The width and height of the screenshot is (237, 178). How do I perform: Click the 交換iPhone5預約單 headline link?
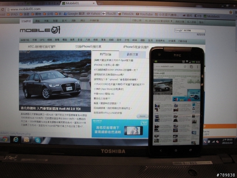[88, 47]
